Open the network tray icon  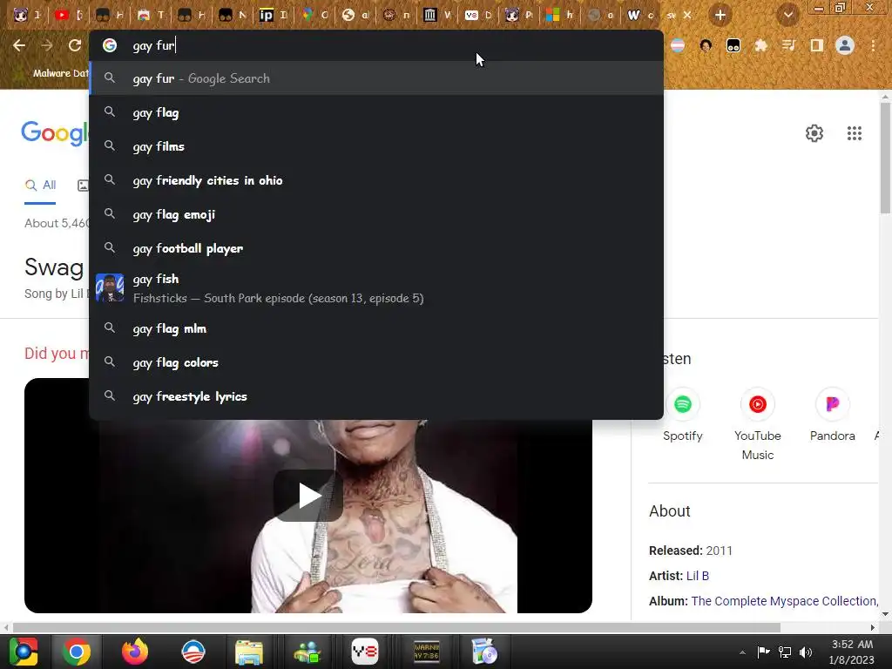785,652
